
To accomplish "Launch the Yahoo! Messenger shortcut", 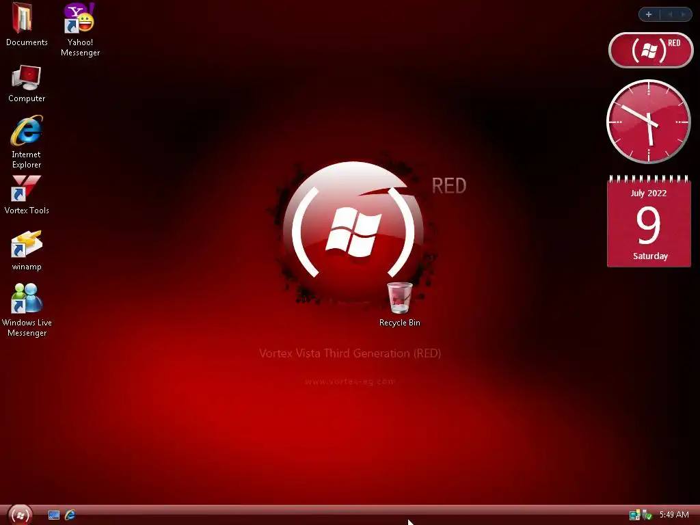I will tap(80, 29).
